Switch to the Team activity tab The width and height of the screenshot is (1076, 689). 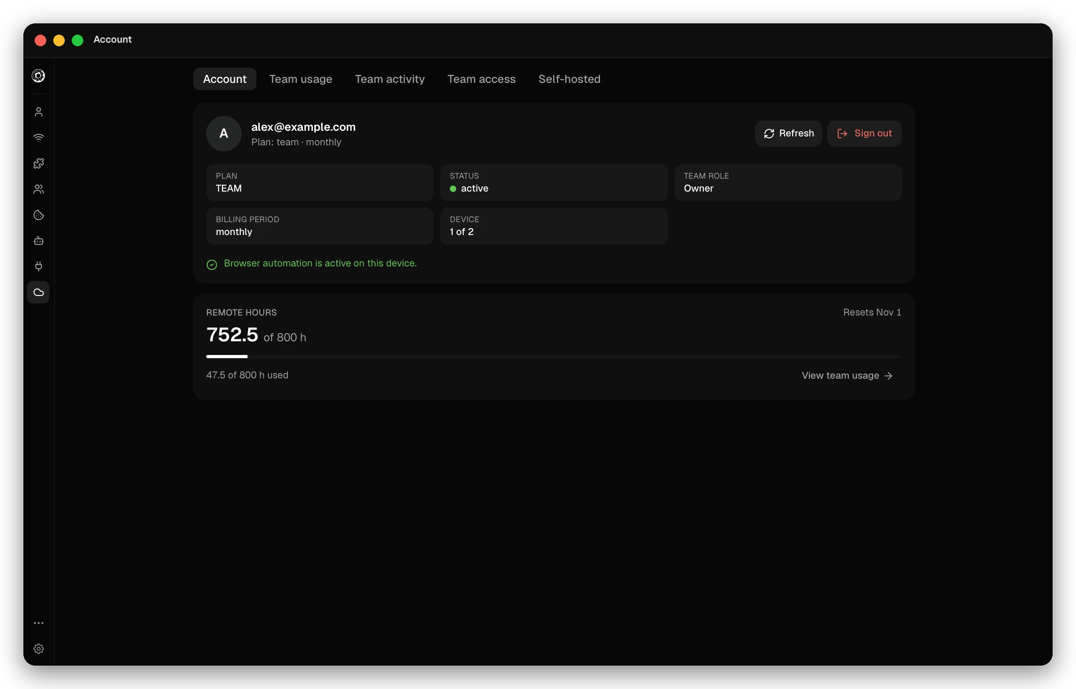(389, 79)
